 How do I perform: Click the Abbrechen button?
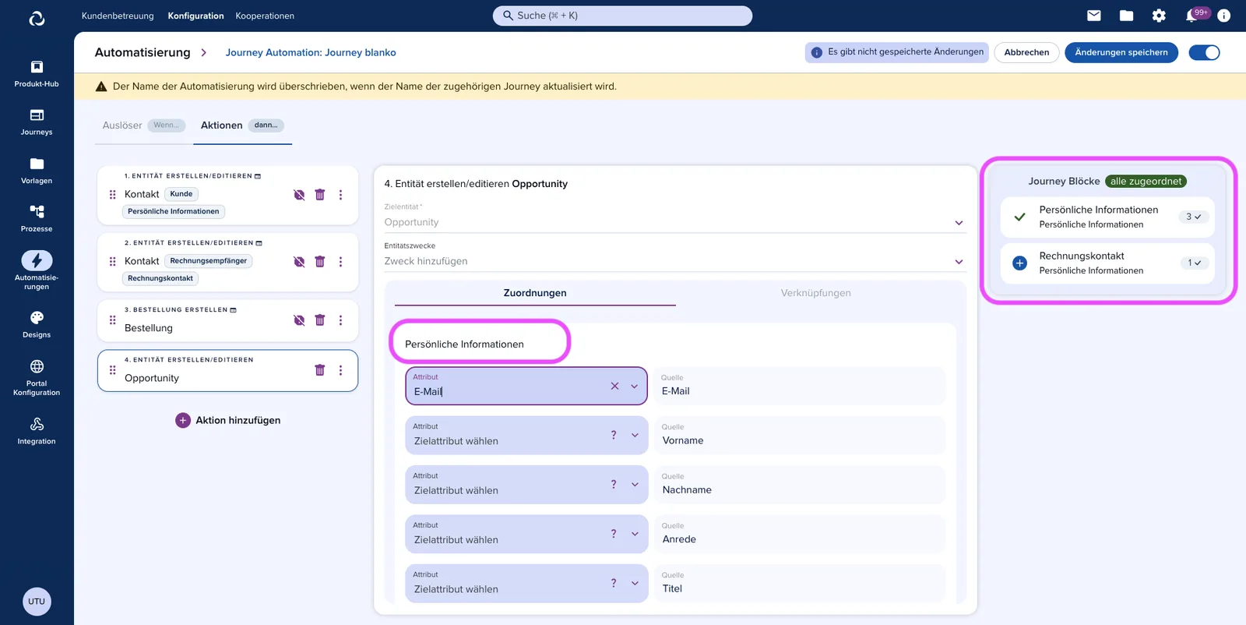point(1026,52)
